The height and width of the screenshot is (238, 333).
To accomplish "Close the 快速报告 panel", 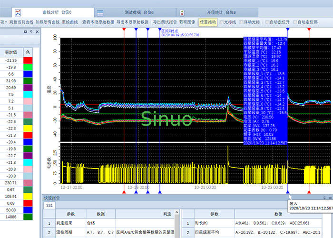I will click(x=329, y=198).
